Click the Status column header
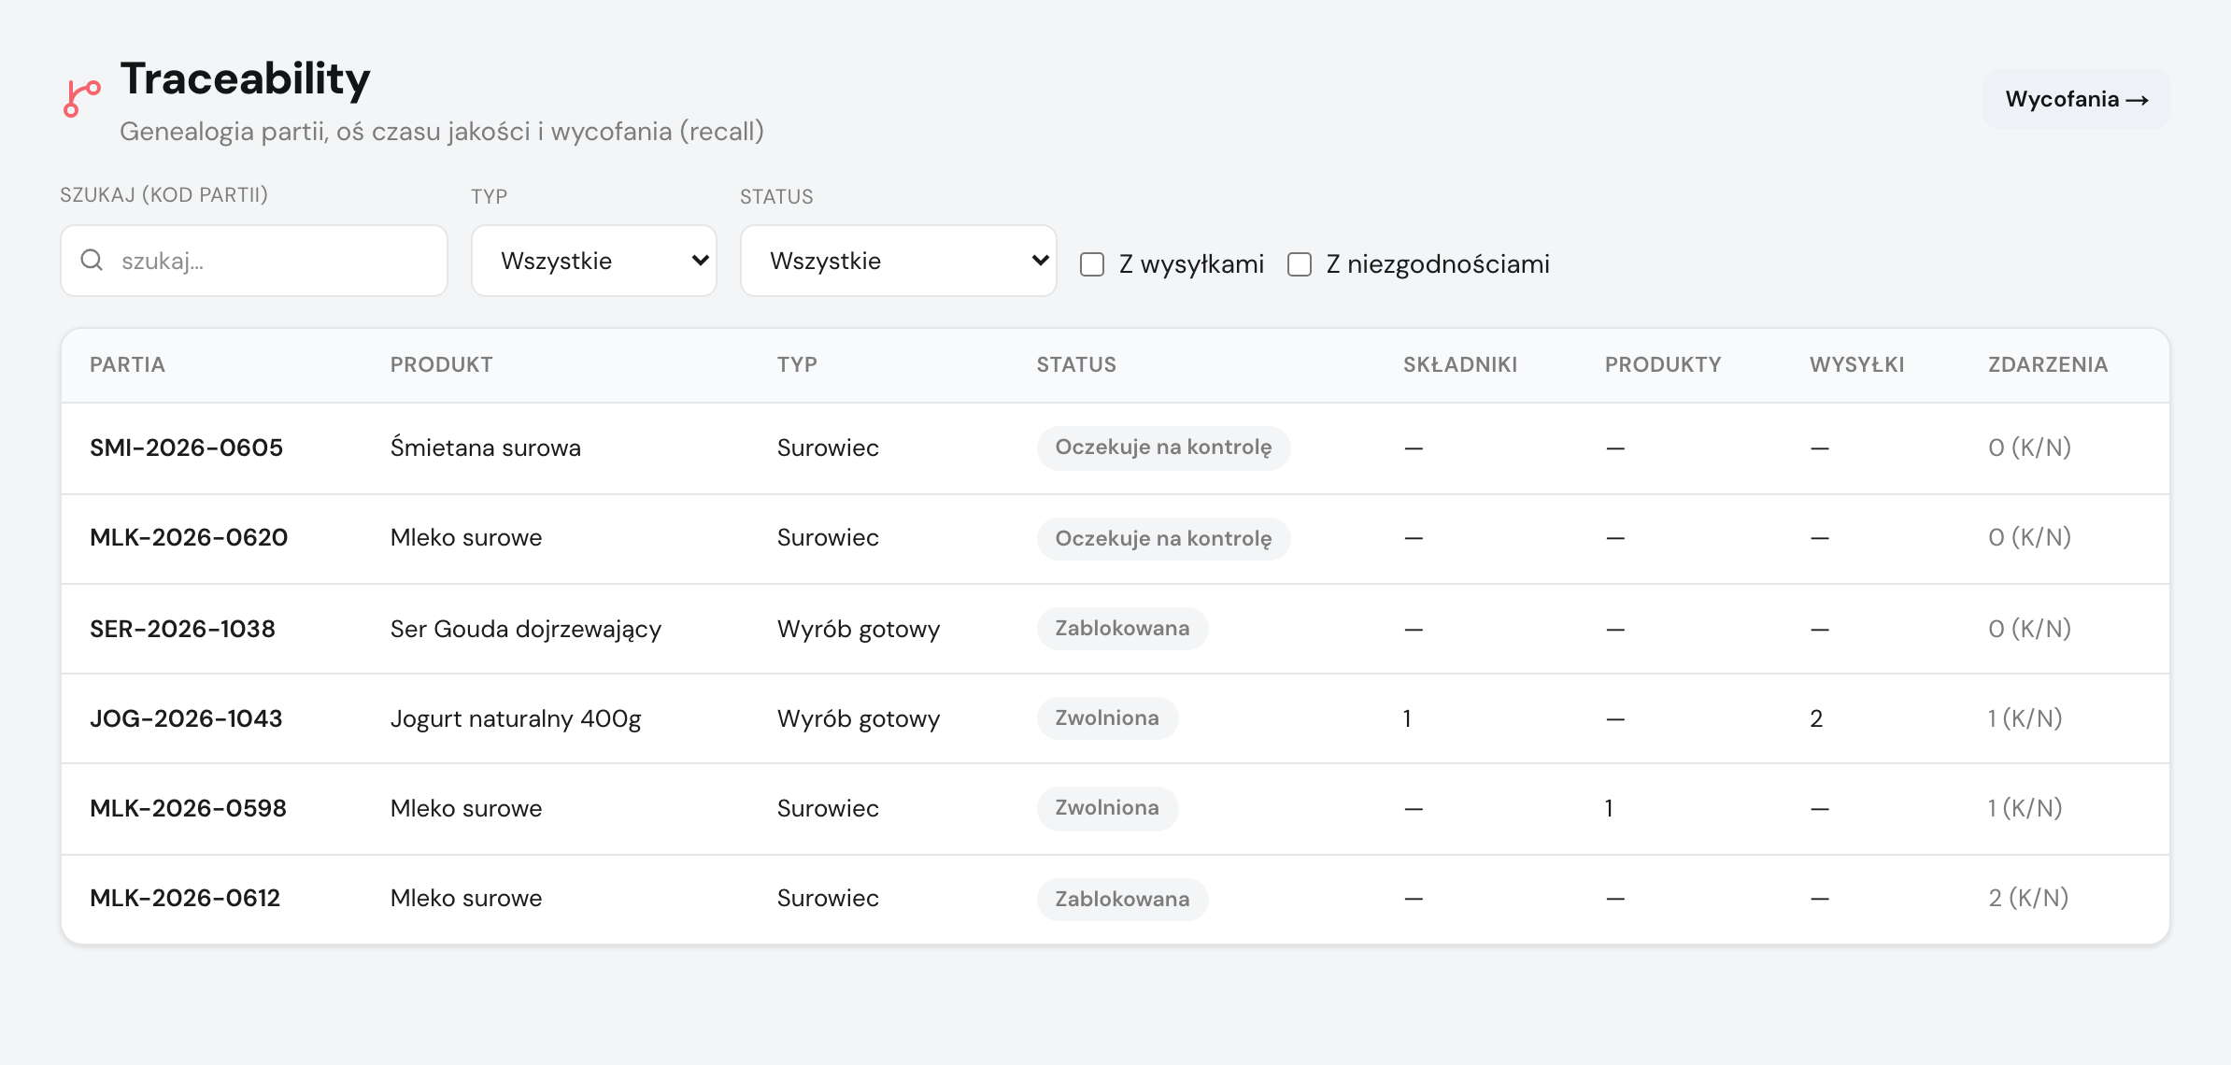Image resolution: width=2231 pixels, height=1065 pixels. point(1076,364)
